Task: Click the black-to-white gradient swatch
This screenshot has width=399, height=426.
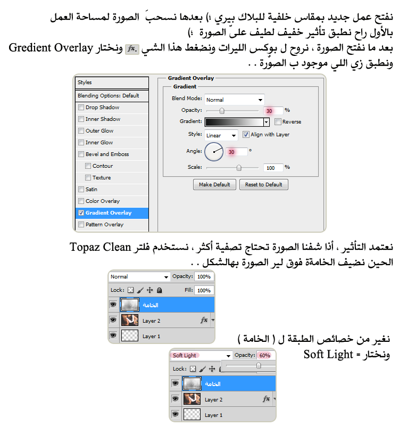Action: coord(234,122)
